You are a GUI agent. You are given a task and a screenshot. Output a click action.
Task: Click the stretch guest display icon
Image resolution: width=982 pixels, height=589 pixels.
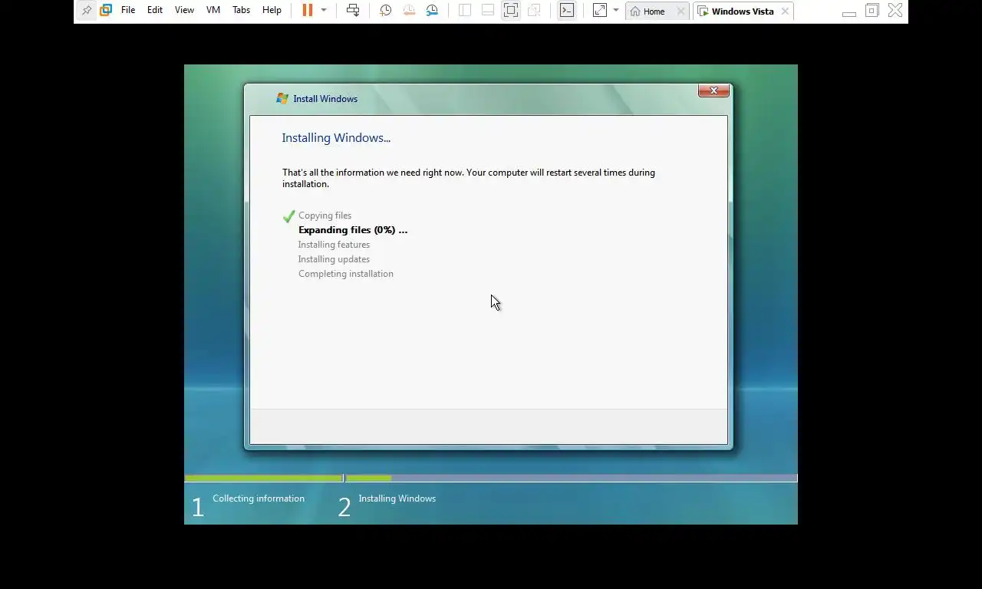click(600, 11)
